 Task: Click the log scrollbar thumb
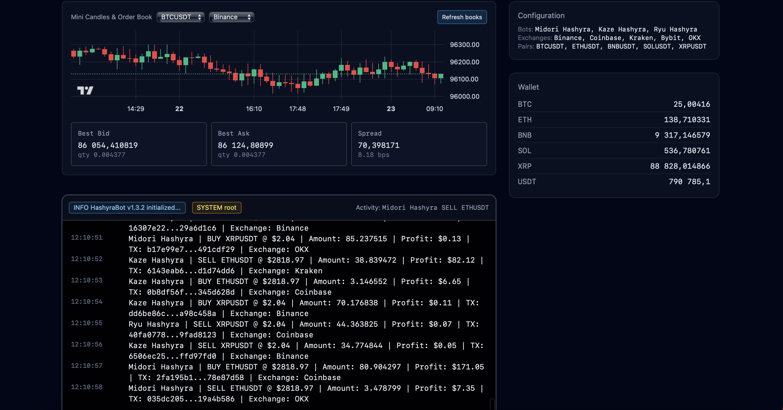492,404
